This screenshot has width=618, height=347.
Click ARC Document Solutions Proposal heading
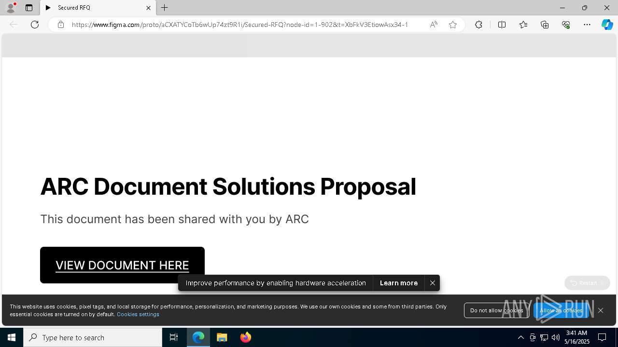click(x=228, y=187)
